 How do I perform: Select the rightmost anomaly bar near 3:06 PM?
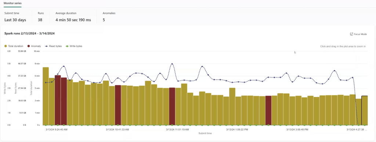tap(268, 111)
